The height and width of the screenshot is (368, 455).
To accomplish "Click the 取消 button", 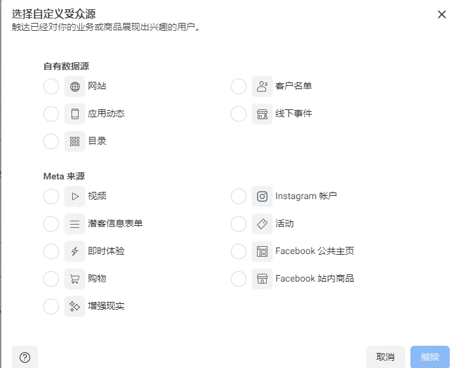I will 386,357.
